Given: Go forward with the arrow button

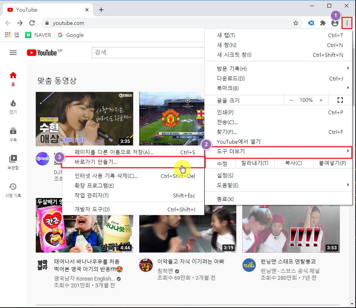Looking at the screenshot, I should point(20,23).
